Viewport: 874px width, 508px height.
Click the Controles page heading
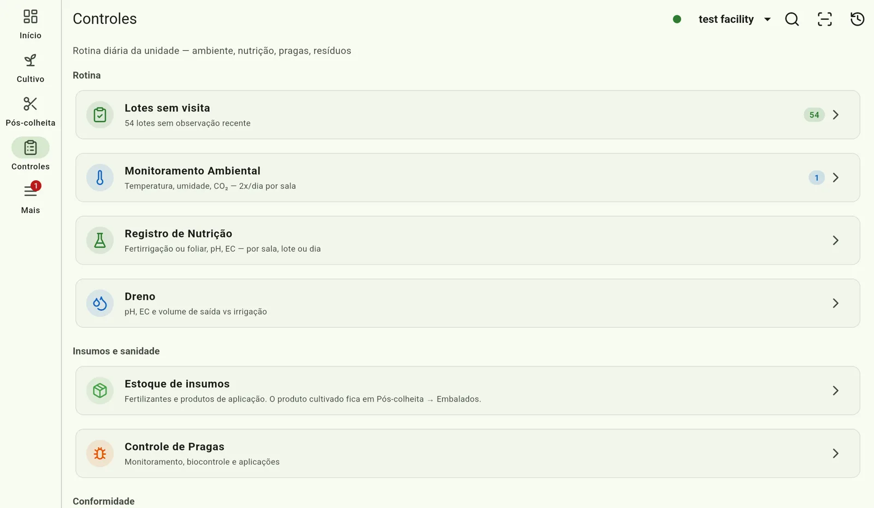click(105, 19)
